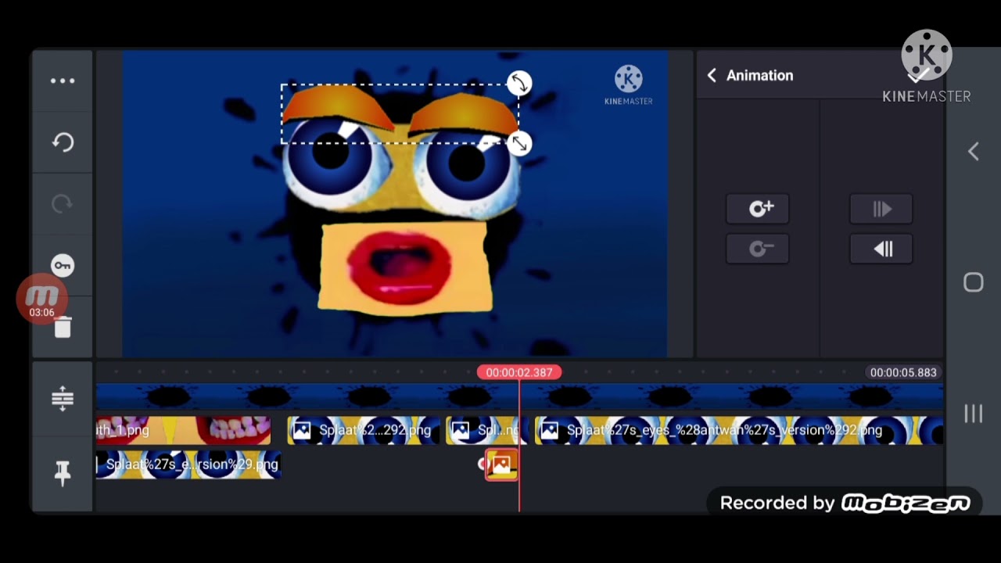This screenshot has width=1001, height=563.
Task: Tap the main blue video track
Action: (x=519, y=396)
